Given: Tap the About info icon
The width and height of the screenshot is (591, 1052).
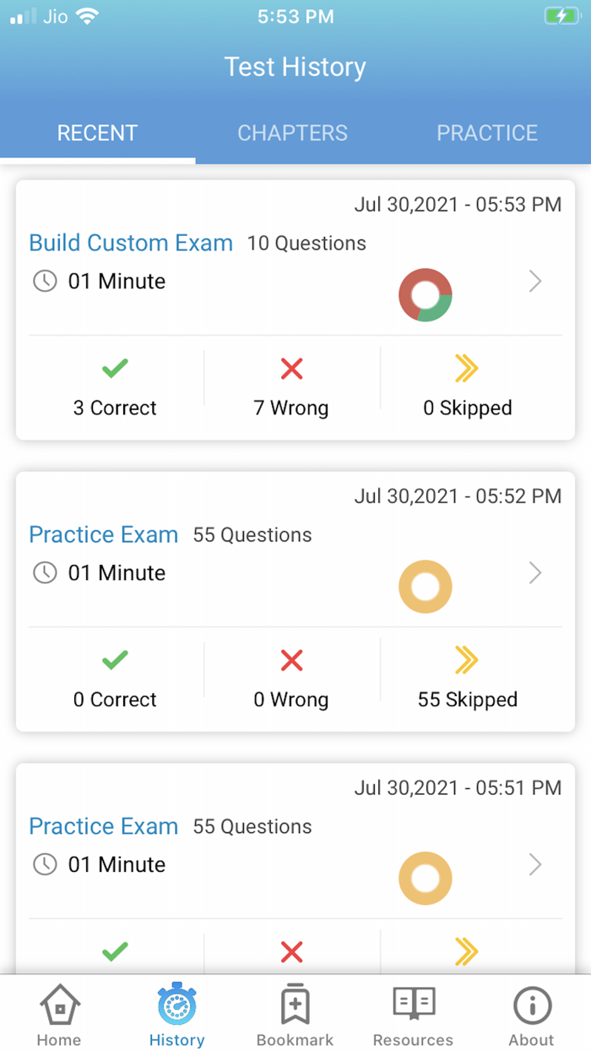Looking at the screenshot, I should (x=532, y=1005).
